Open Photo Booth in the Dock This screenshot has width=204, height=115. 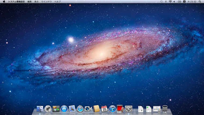click(x=121, y=109)
